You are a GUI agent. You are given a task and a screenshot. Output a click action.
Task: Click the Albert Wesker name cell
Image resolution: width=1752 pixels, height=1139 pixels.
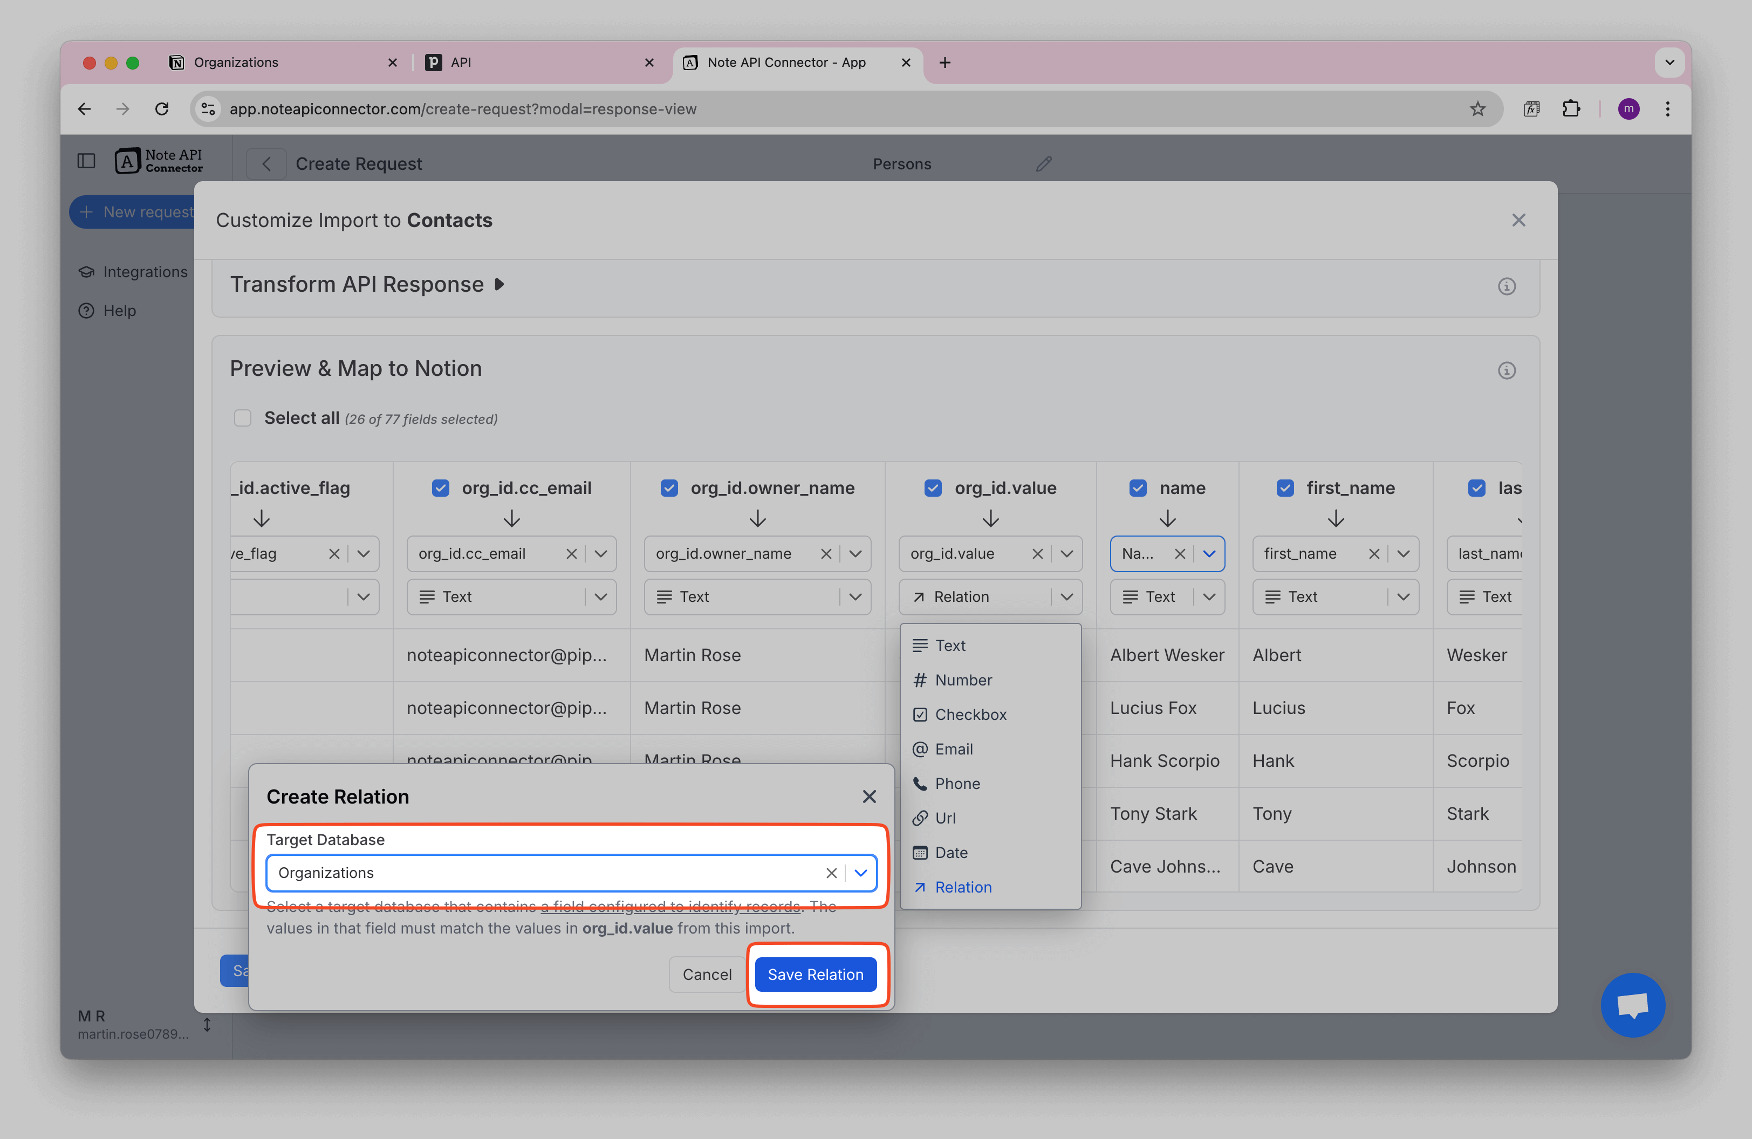point(1167,655)
